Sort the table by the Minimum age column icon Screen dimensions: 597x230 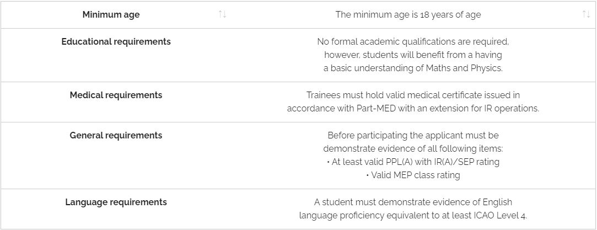point(222,14)
